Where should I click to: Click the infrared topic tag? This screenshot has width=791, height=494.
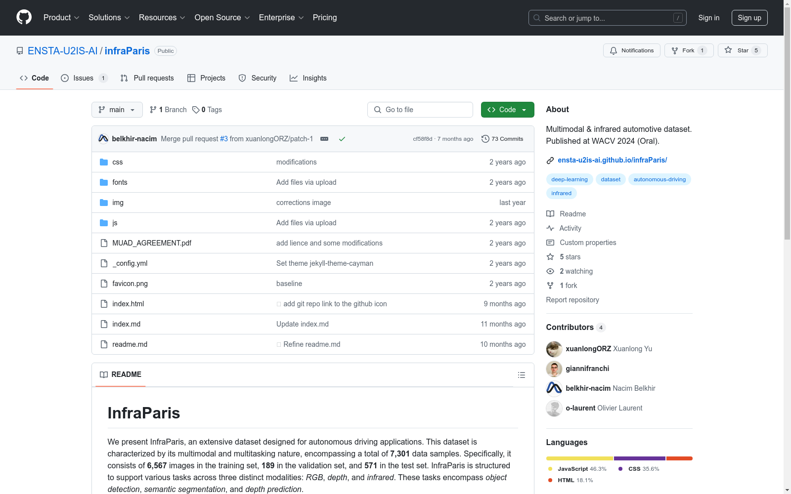pos(561,193)
